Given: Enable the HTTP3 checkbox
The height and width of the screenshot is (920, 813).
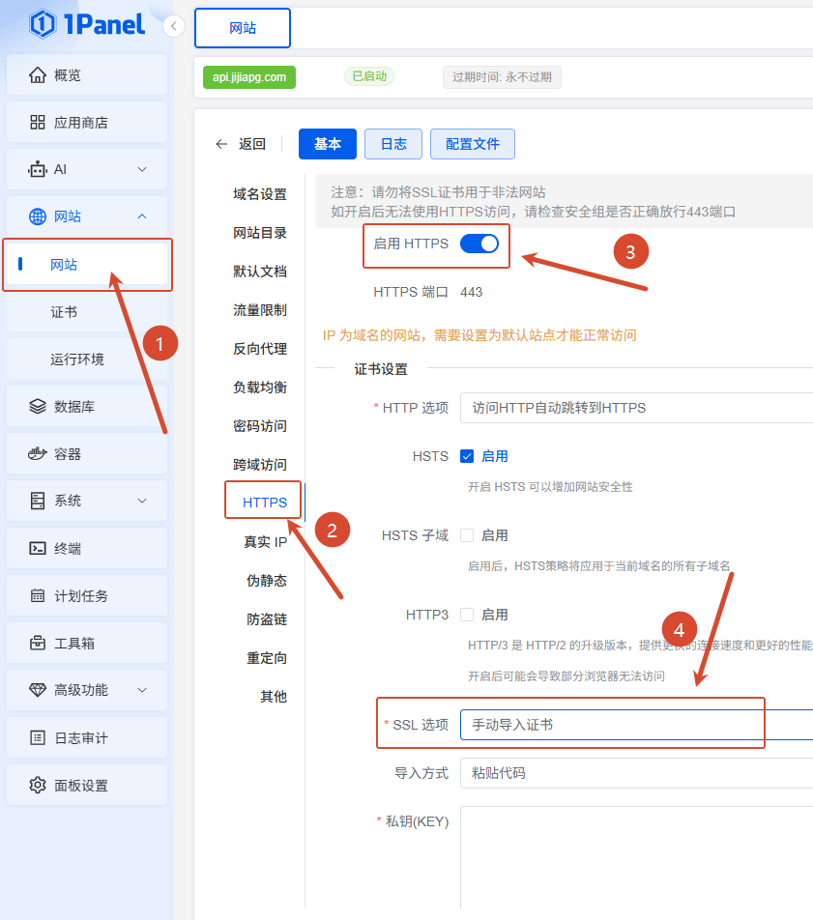Looking at the screenshot, I should [x=467, y=615].
